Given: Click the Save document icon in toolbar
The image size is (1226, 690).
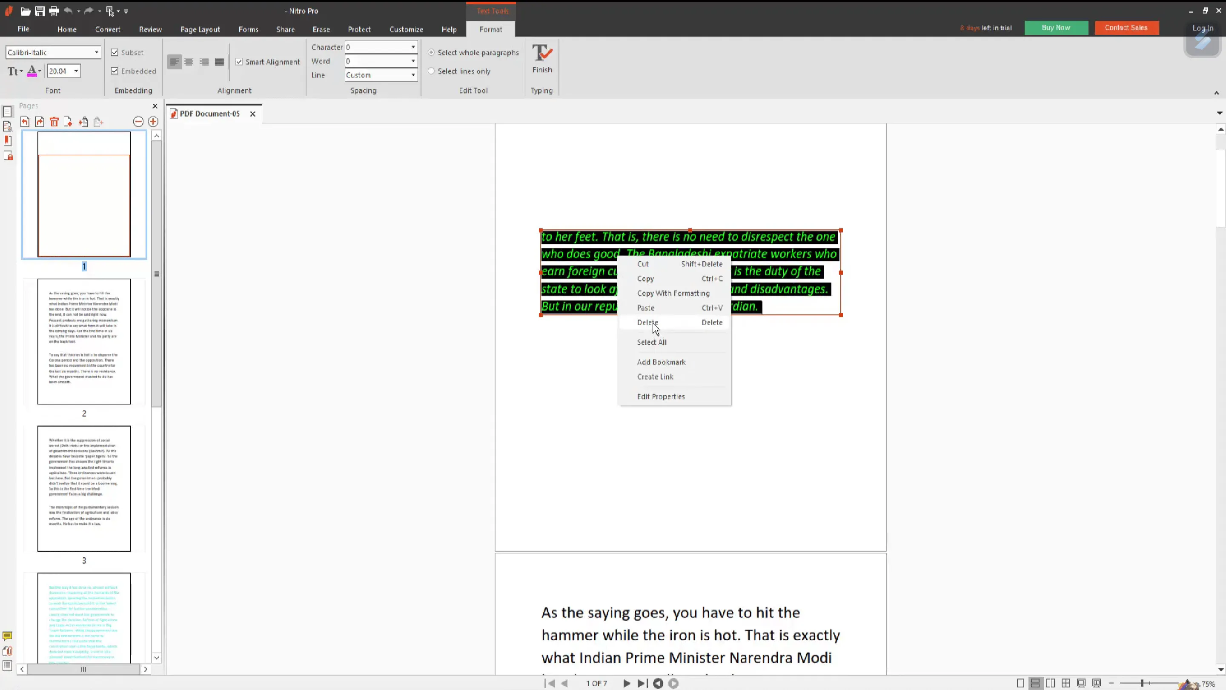Looking at the screenshot, I should (x=39, y=10).
